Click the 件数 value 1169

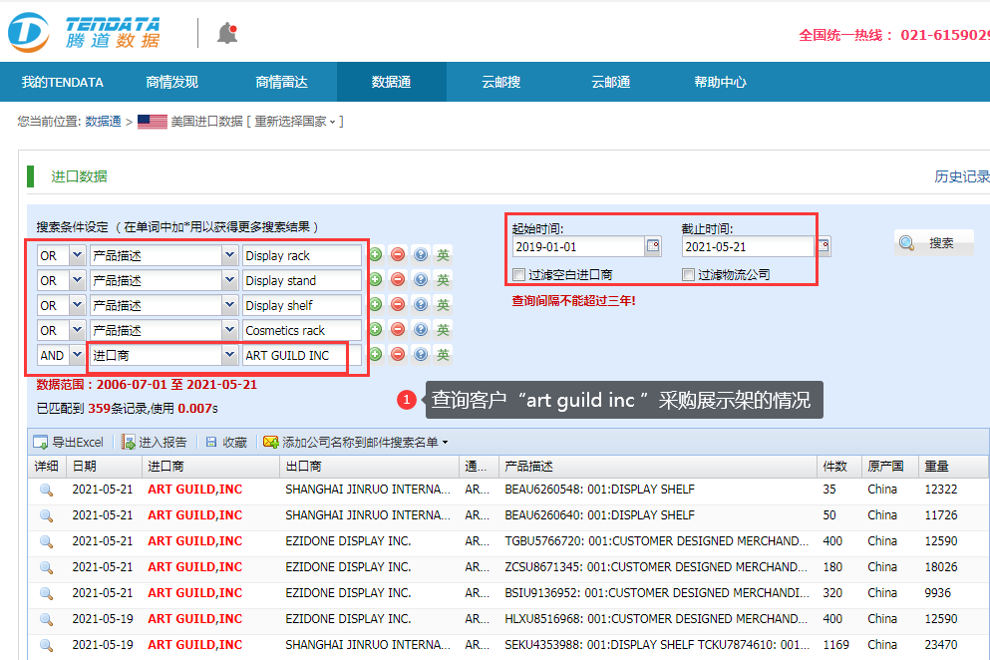[x=835, y=645]
